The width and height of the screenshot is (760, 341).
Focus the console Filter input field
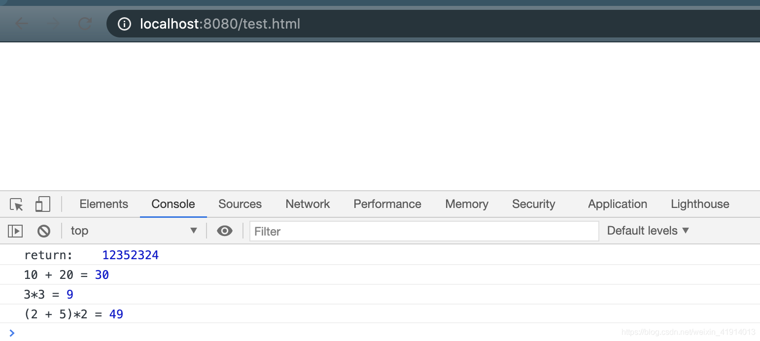tap(424, 231)
